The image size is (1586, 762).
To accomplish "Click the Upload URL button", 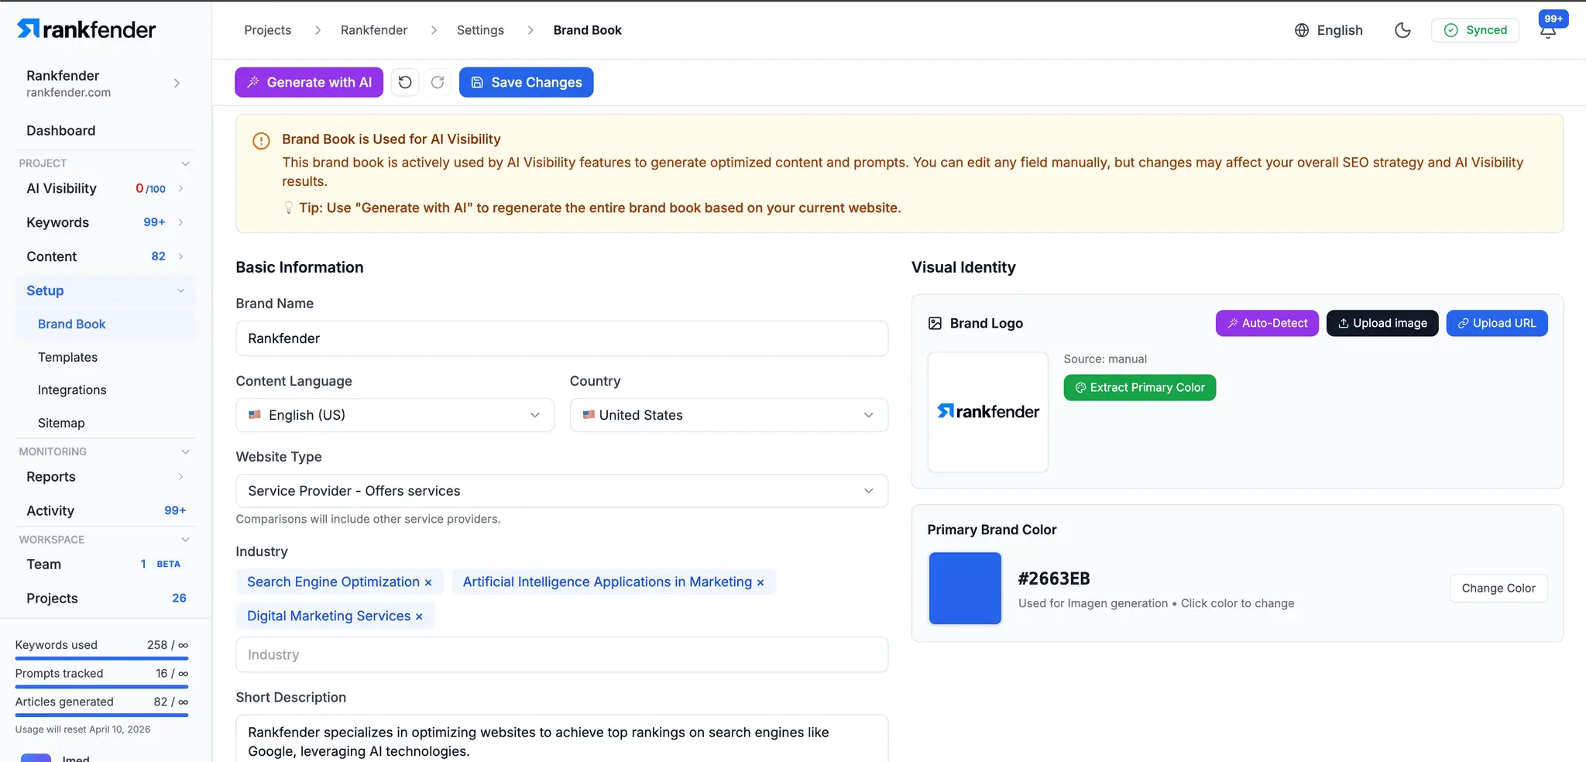I will pyautogui.click(x=1497, y=324).
